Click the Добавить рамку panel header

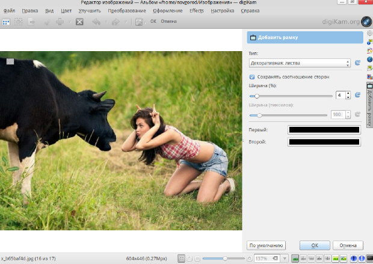[x=305, y=37]
